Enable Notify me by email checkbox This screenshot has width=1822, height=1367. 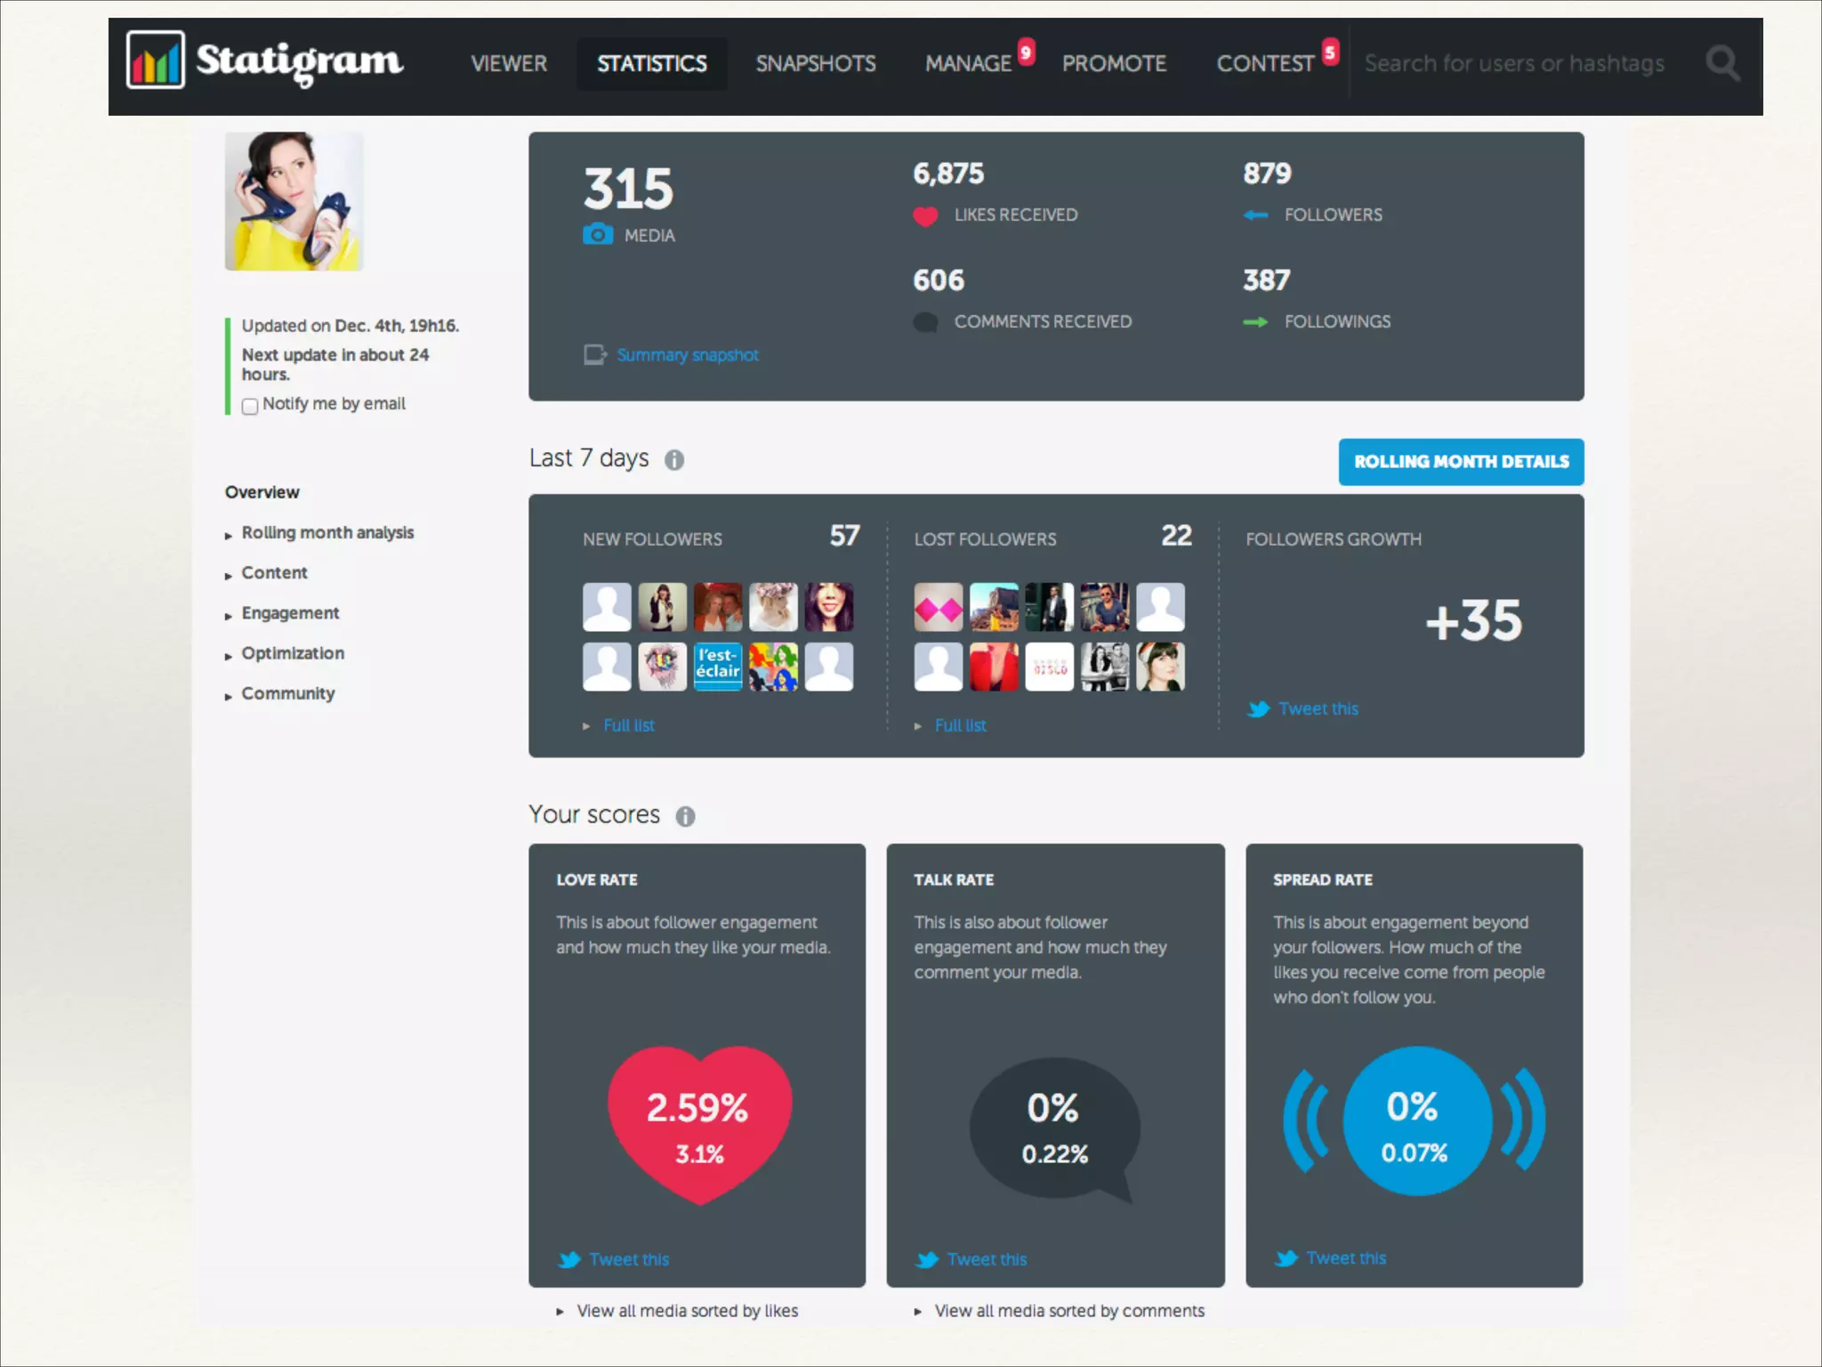pyautogui.click(x=250, y=406)
